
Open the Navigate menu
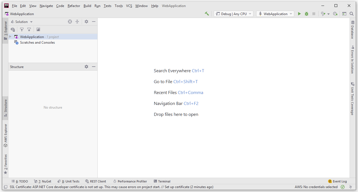tap(46, 6)
